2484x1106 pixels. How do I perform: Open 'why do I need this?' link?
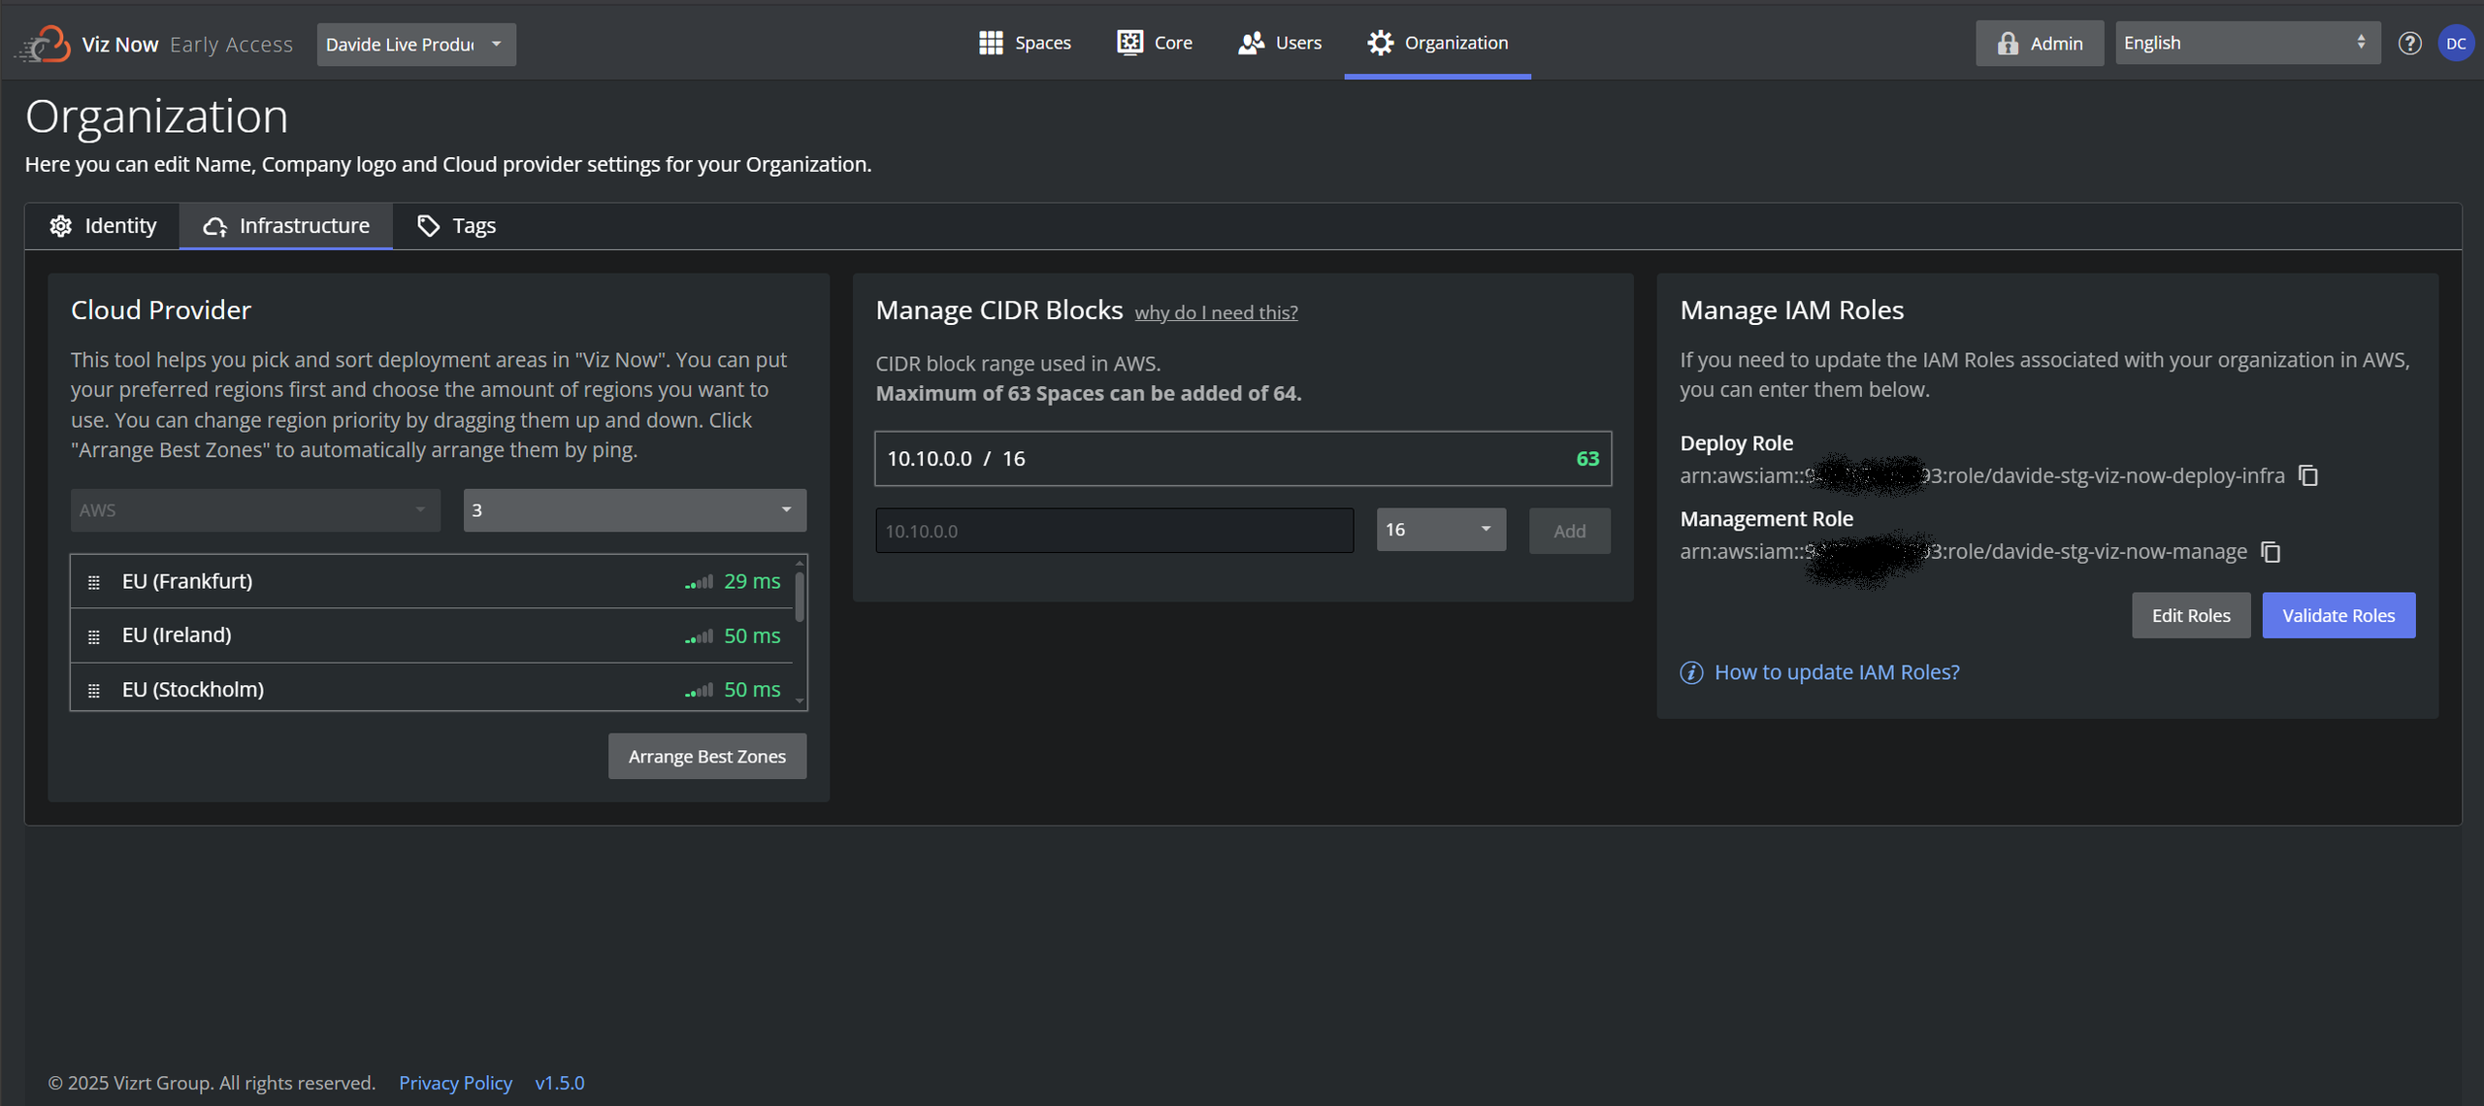pyautogui.click(x=1215, y=312)
